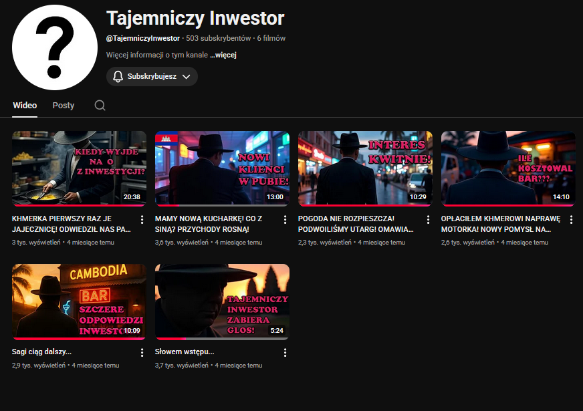Click the watch progress bar under the 20:38 video

pos(79,205)
